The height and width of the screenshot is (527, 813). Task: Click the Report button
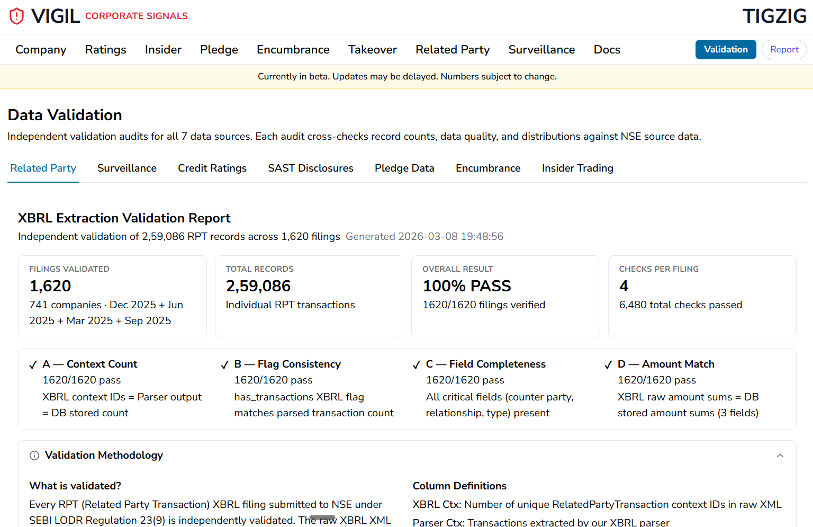point(784,49)
